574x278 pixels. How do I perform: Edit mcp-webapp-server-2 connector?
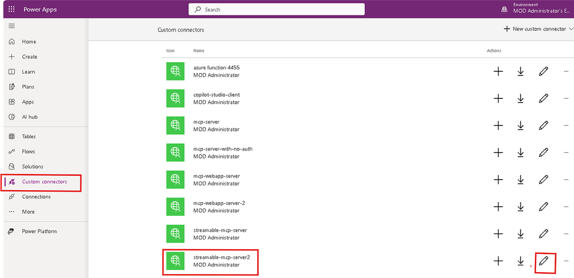coord(544,207)
